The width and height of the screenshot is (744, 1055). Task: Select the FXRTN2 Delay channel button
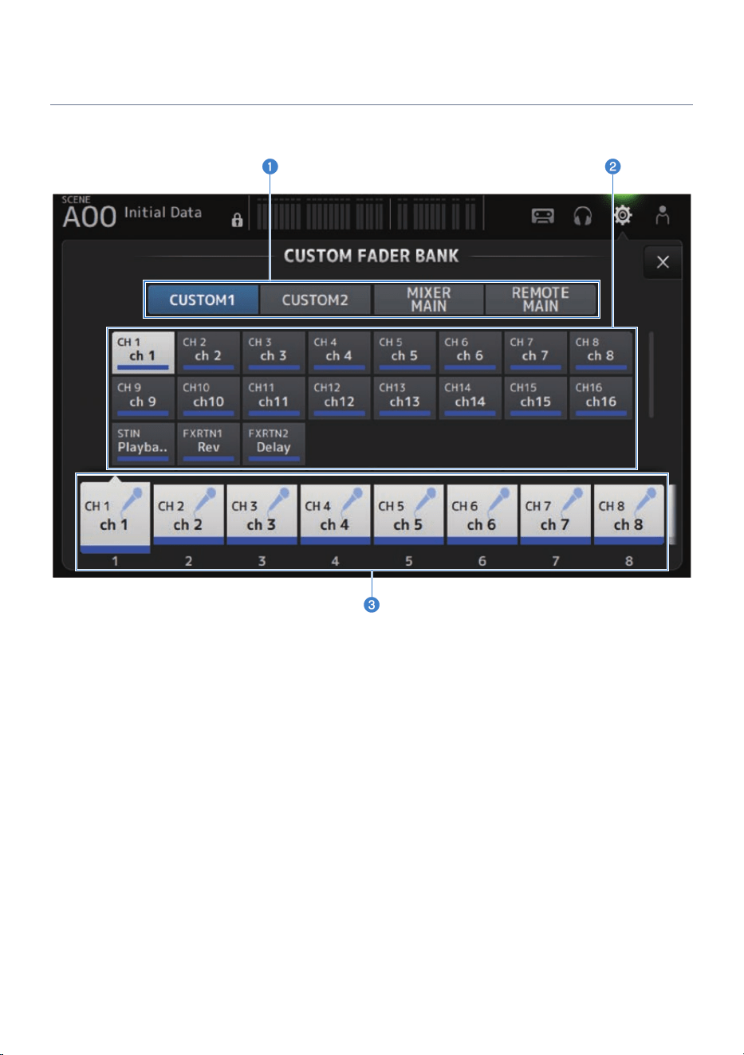pyautogui.click(x=274, y=444)
